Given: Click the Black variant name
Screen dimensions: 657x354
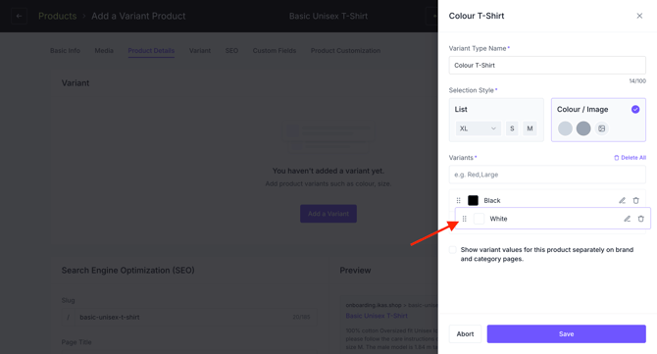Looking at the screenshot, I should click(x=492, y=201).
